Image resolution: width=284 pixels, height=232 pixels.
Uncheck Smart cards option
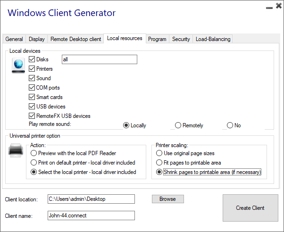click(32, 97)
